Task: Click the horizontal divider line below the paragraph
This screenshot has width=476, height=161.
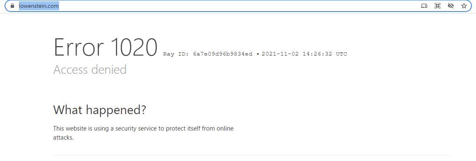Action: coord(251,155)
